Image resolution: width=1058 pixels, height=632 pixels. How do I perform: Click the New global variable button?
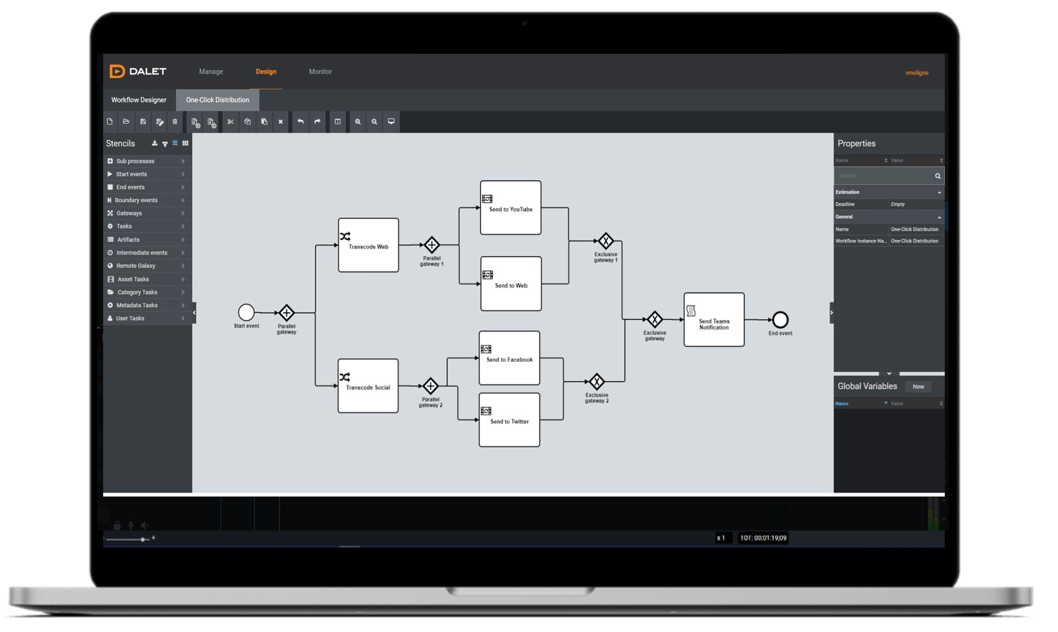[918, 387]
